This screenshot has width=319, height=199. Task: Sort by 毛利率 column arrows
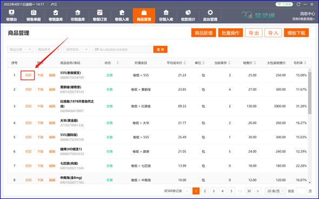pos(305,63)
